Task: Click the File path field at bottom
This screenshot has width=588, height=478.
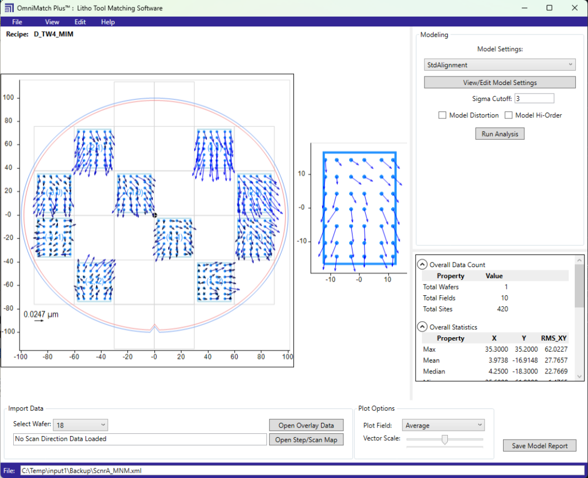Action: (x=301, y=471)
